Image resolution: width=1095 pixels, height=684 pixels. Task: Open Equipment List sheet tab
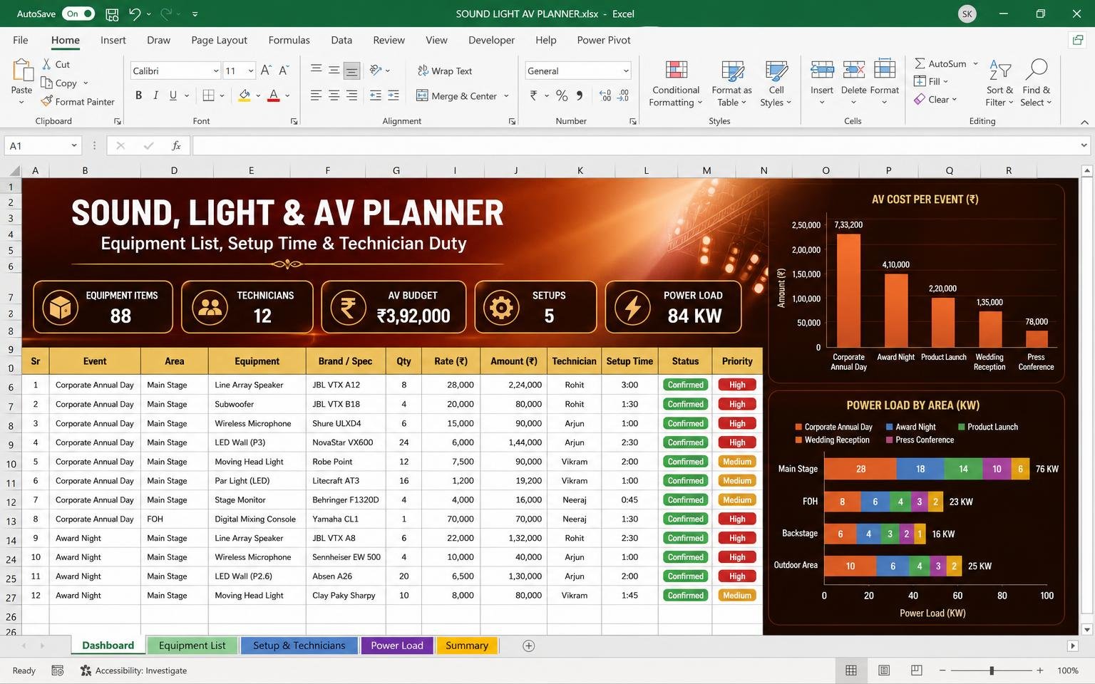[192, 646]
